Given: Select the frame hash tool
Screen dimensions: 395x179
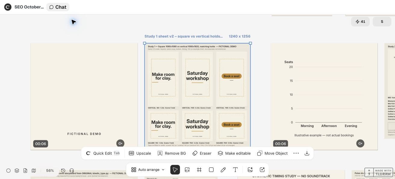Looking at the screenshot, I should pos(199,170).
